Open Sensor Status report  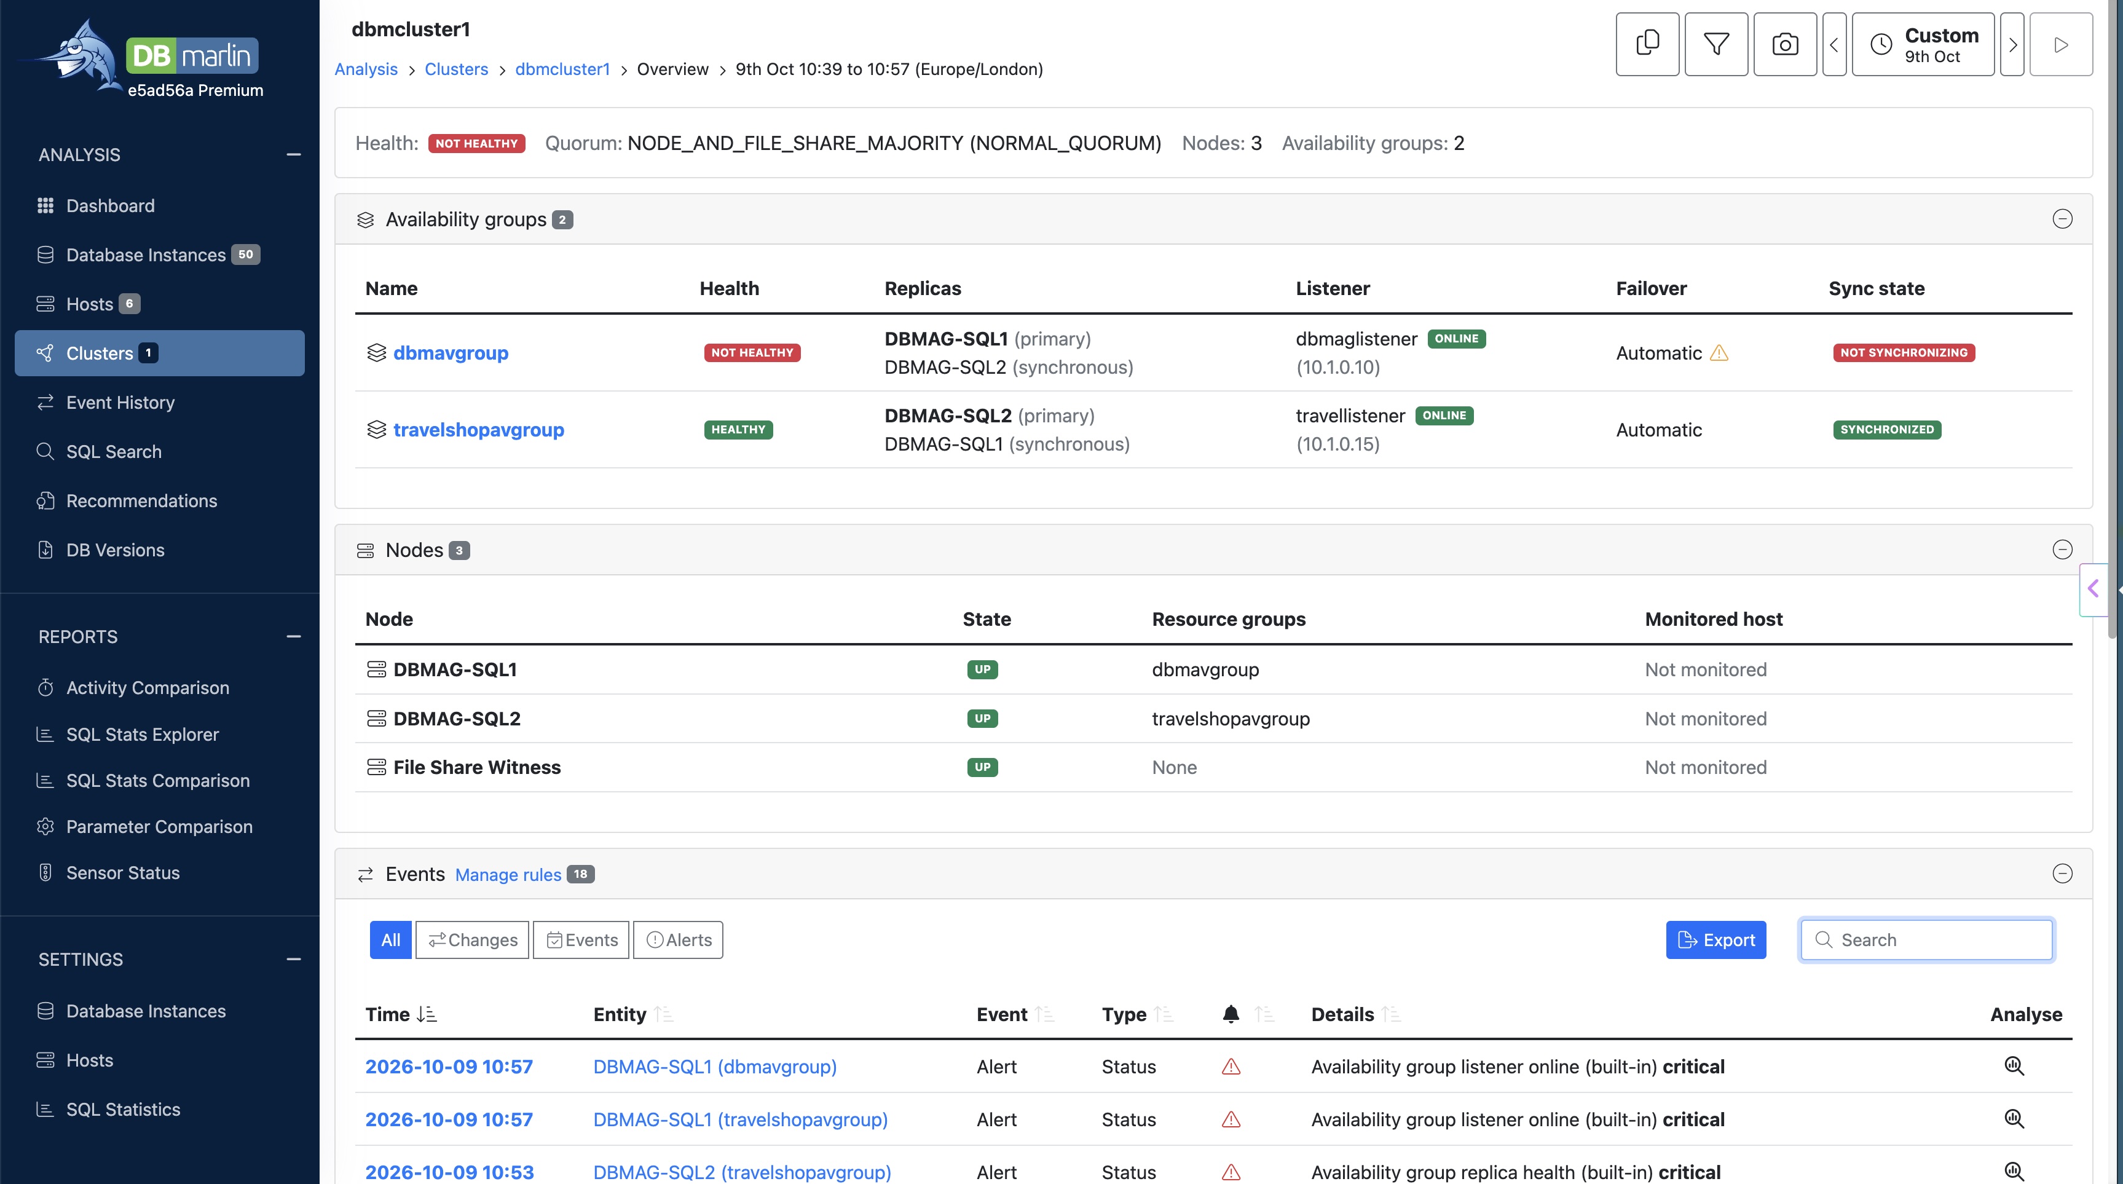click(x=123, y=872)
